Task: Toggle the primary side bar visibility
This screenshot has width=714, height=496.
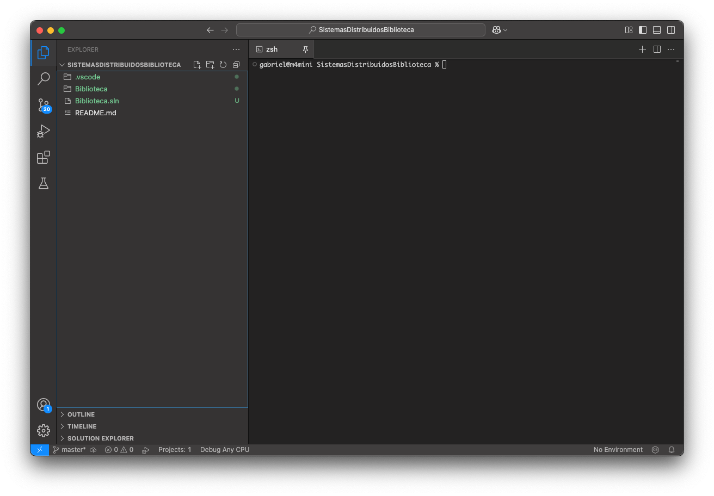Action: point(643,30)
